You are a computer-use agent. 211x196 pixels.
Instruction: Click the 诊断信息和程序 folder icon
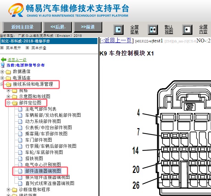[x=14, y=190]
